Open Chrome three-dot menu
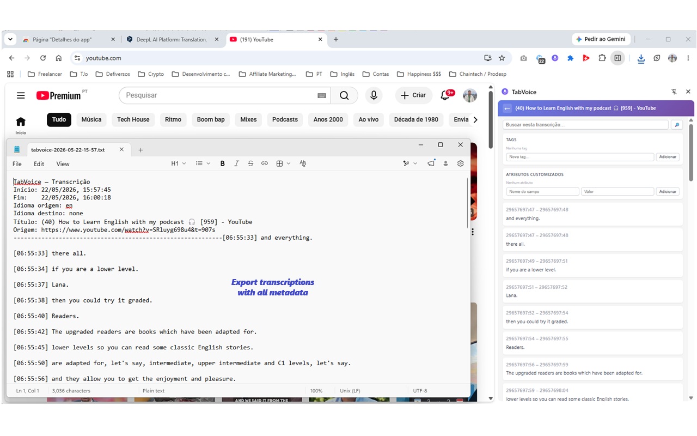Image resolution: width=697 pixels, height=436 pixels. coord(688,58)
